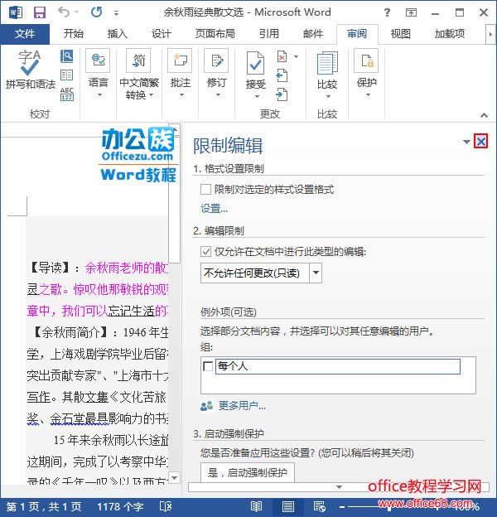This screenshot has height=517, width=497.
Task: Open the Language (语言) menu
Action: [x=98, y=73]
